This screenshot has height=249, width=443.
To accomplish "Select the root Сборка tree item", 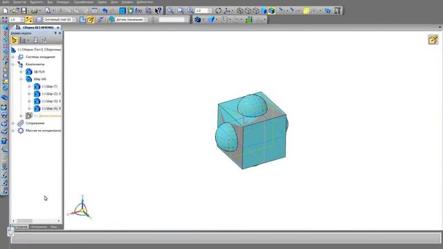I will [39, 49].
